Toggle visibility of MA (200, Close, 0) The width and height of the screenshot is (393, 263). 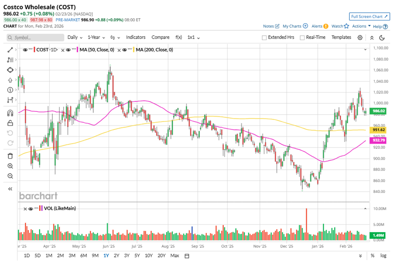(x=125, y=50)
